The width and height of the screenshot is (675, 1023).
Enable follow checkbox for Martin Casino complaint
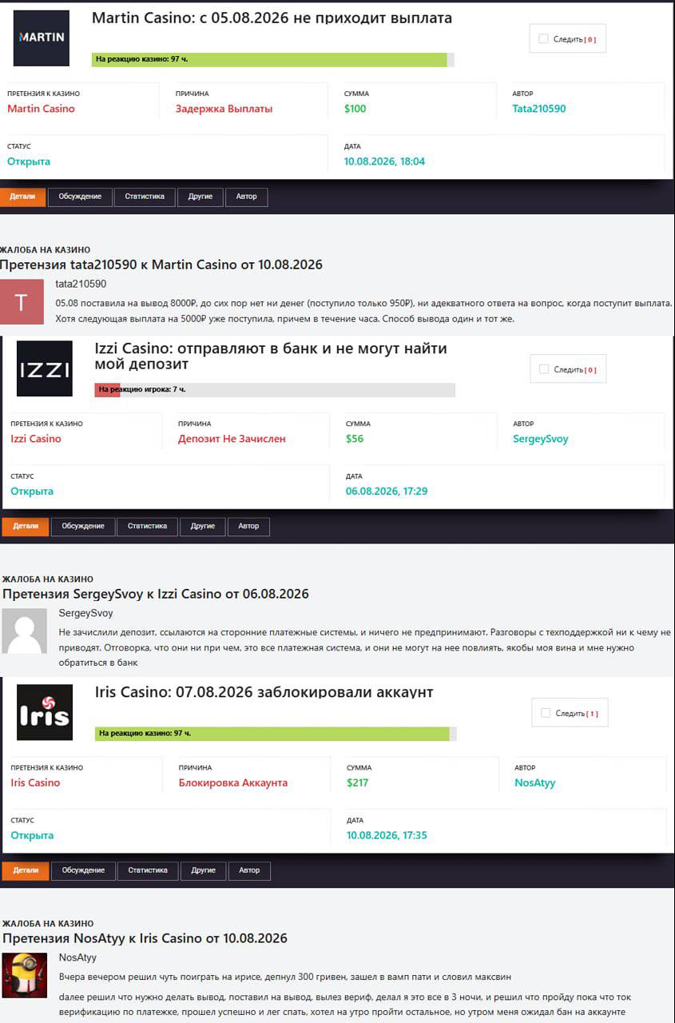pos(543,38)
